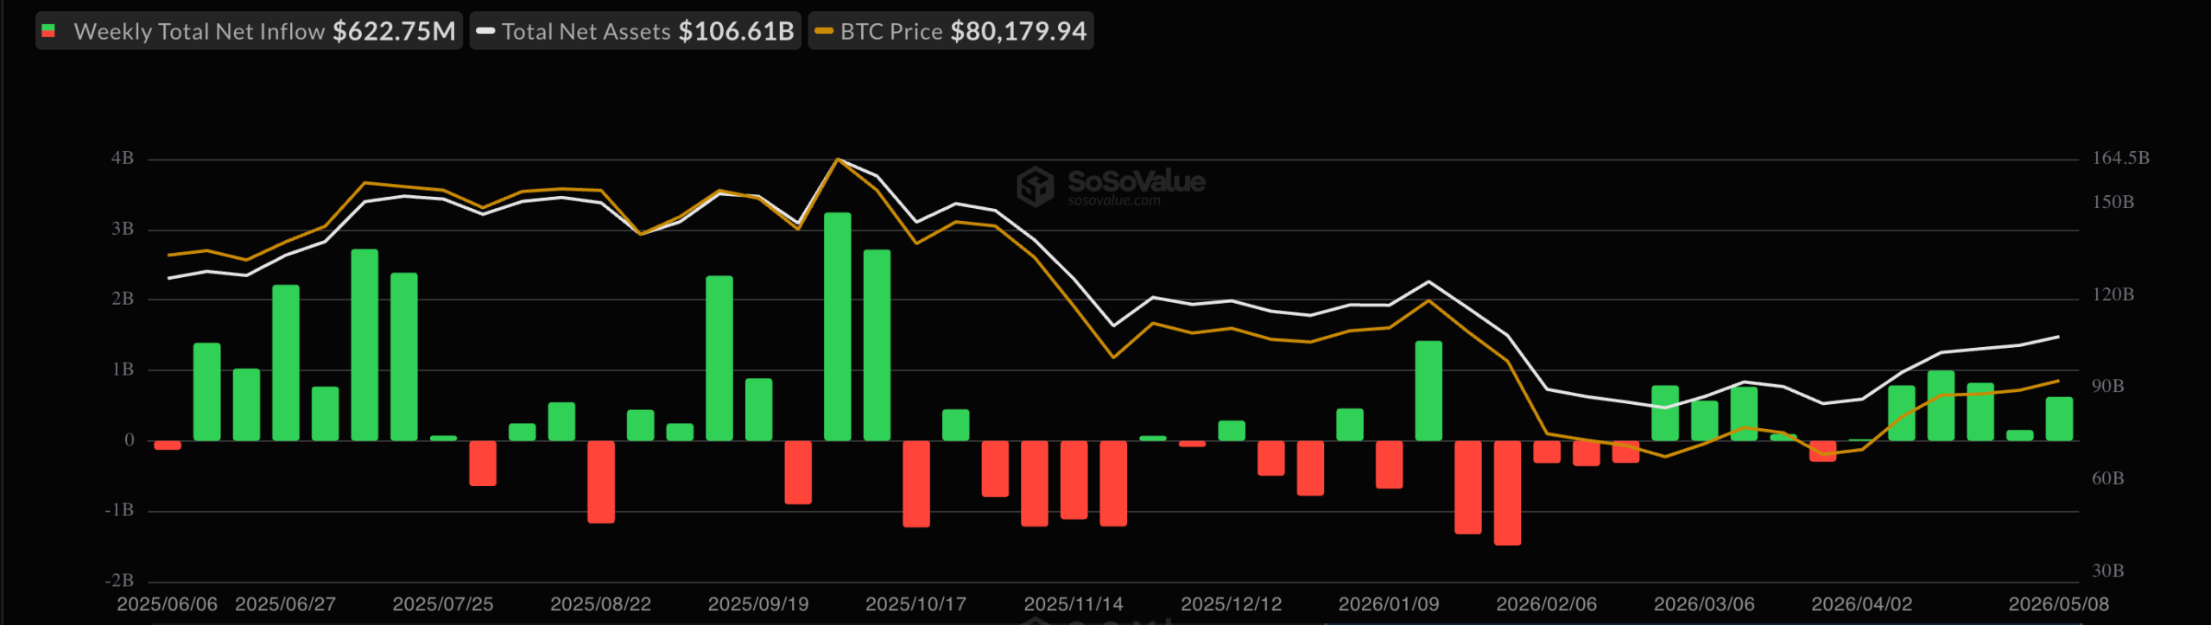Click the tallest green inflow bar near 2025/10/03
2211x625 pixels.
pyautogui.click(x=838, y=326)
